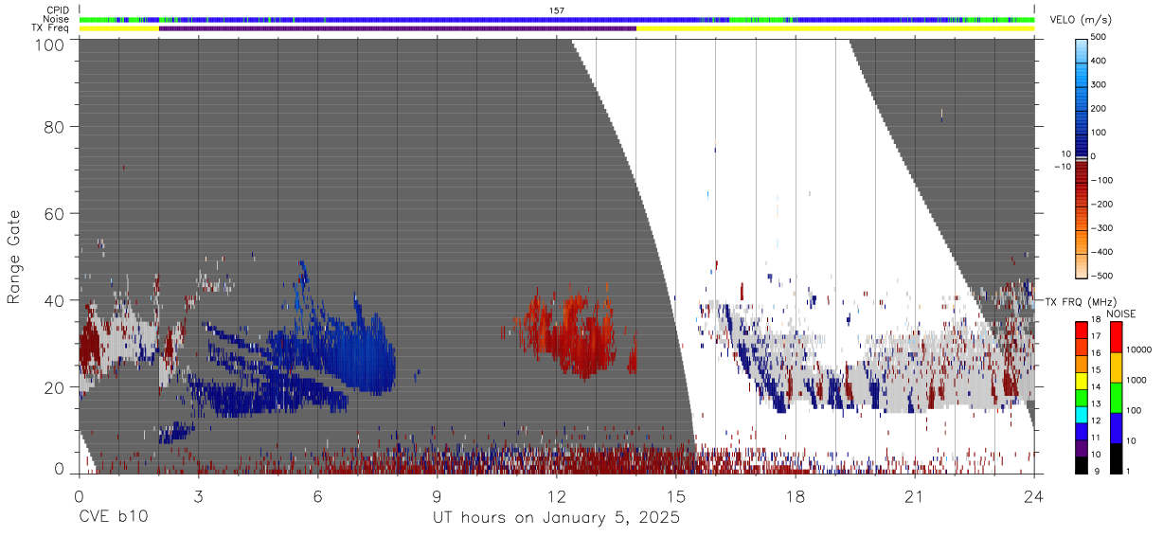1163x537 pixels.
Task: Click the 20 tick label on the Range Gate axis
Action: [x=54, y=386]
